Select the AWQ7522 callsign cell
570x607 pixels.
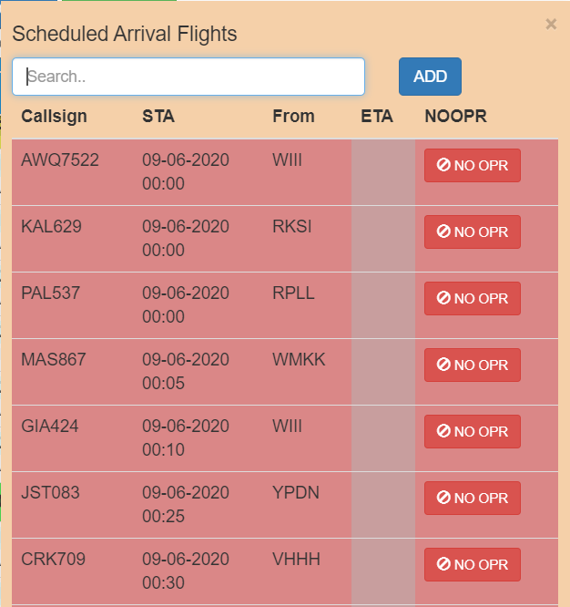pyautogui.click(x=60, y=160)
